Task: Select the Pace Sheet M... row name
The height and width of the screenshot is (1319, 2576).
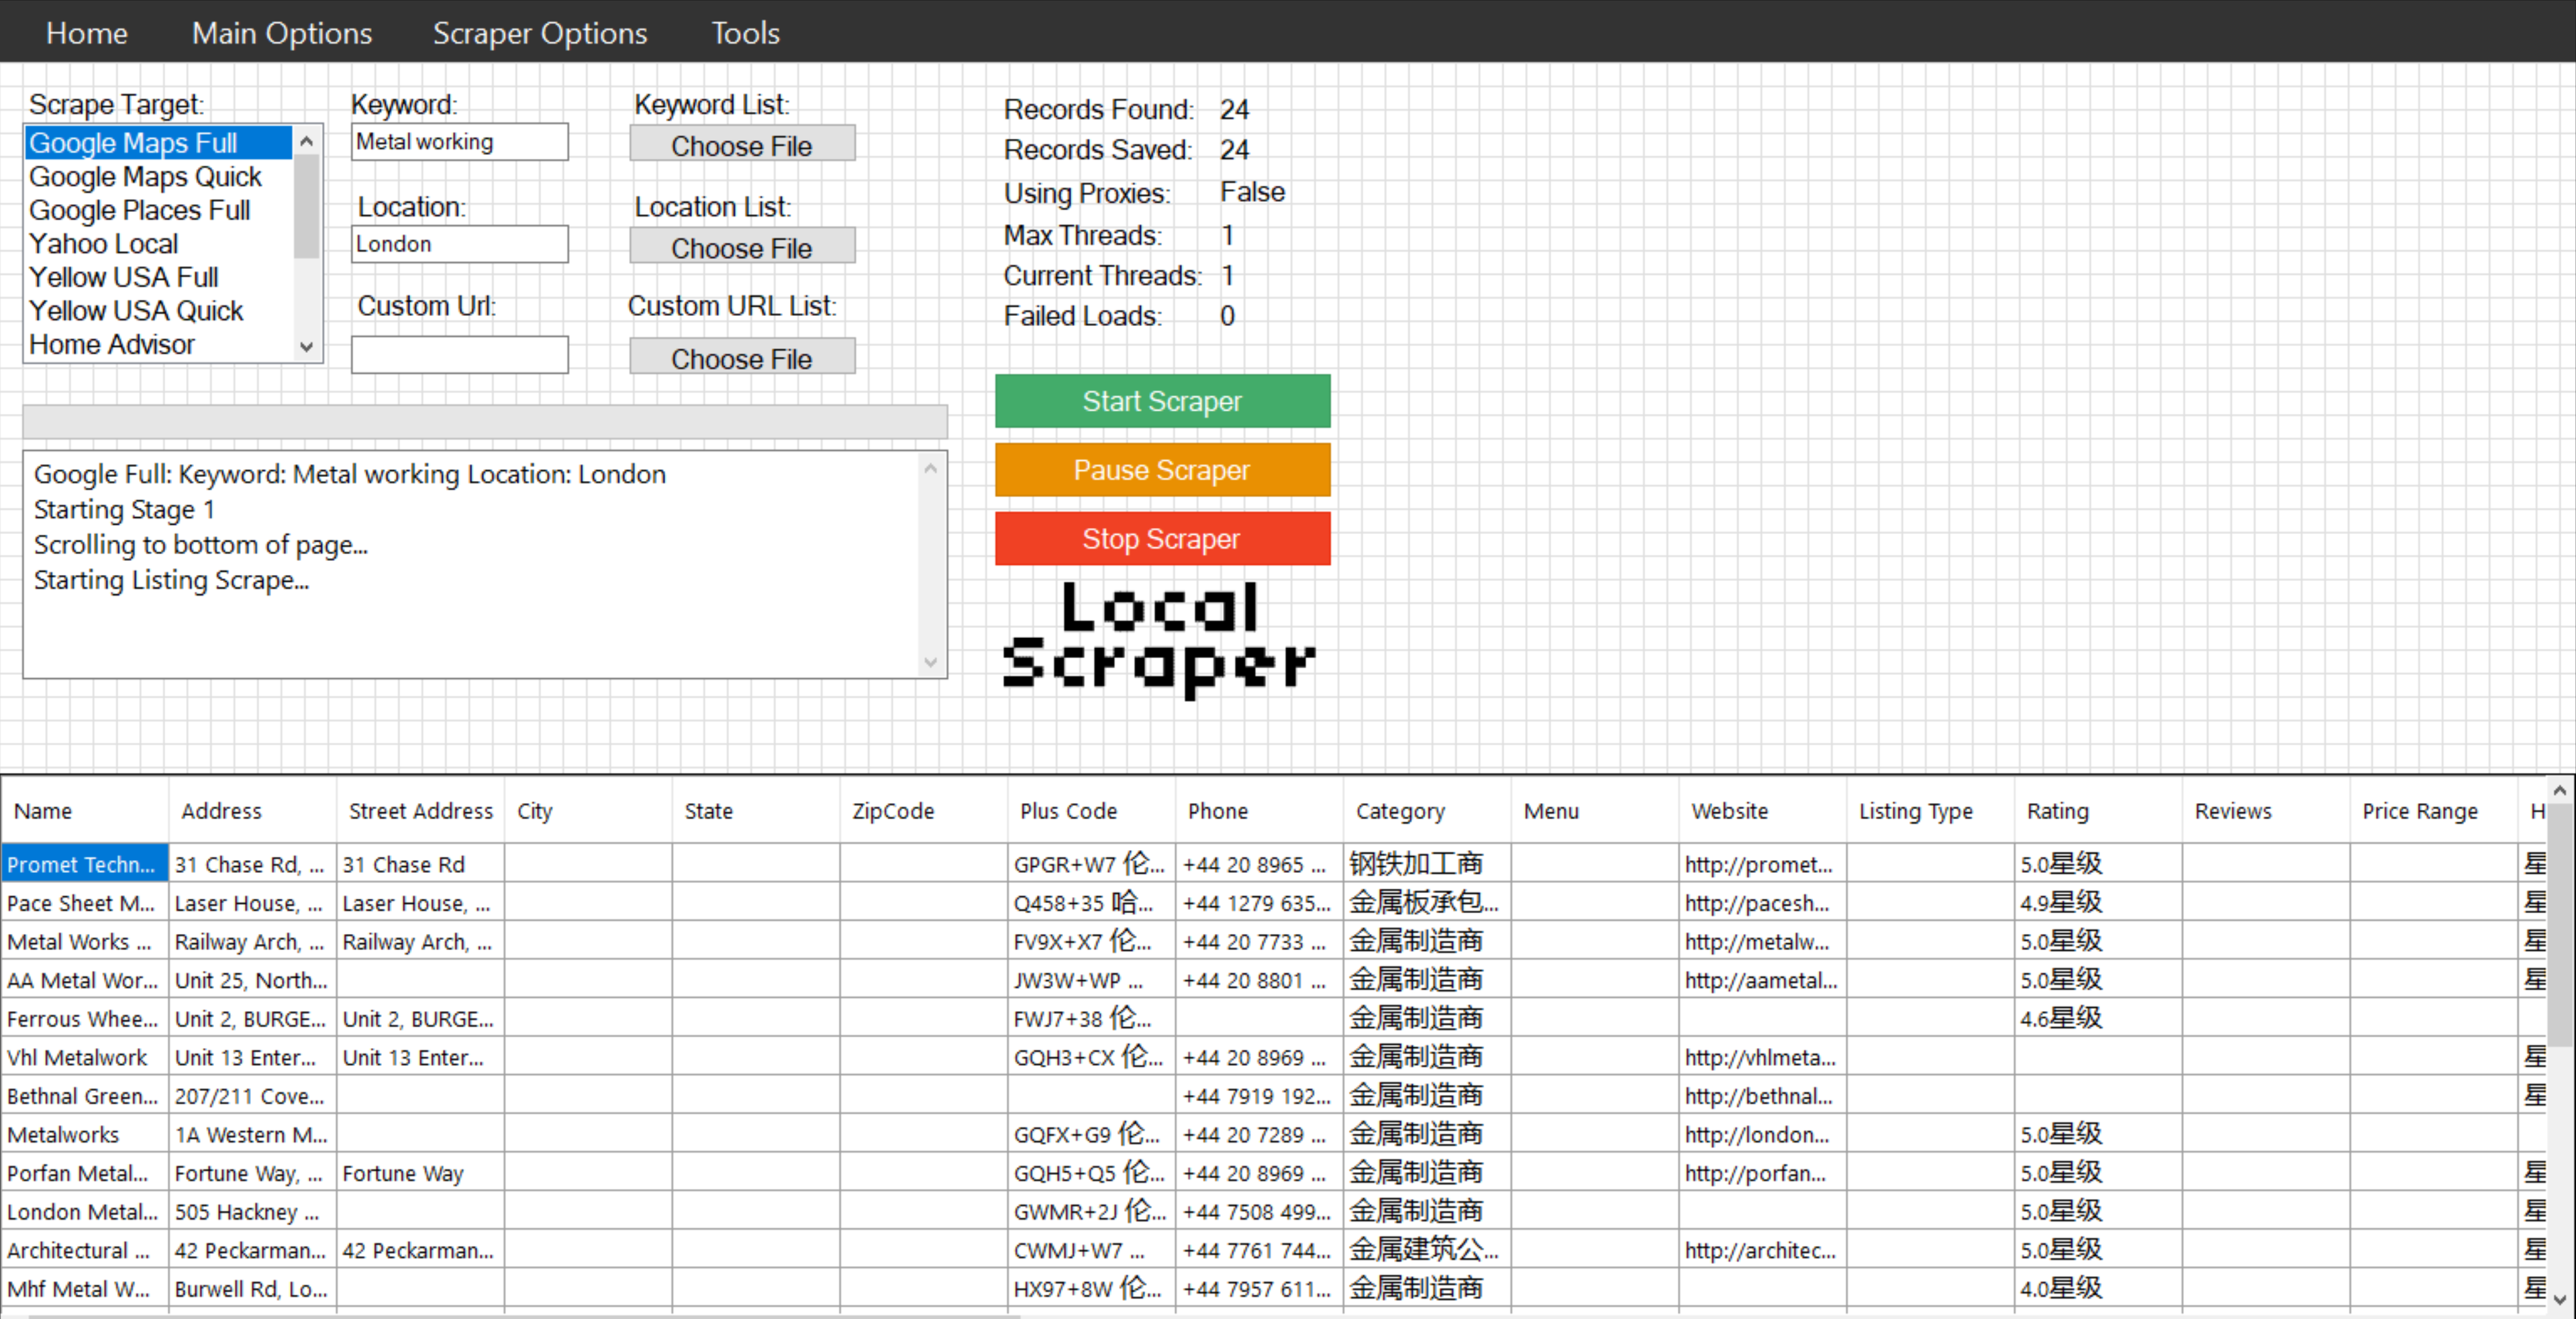Action: pos(85,902)
